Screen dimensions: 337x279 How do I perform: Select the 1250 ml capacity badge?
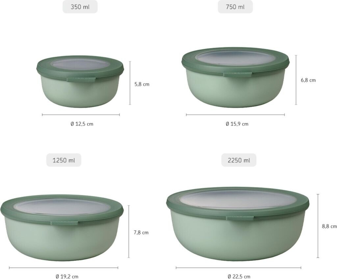[64, 160]
